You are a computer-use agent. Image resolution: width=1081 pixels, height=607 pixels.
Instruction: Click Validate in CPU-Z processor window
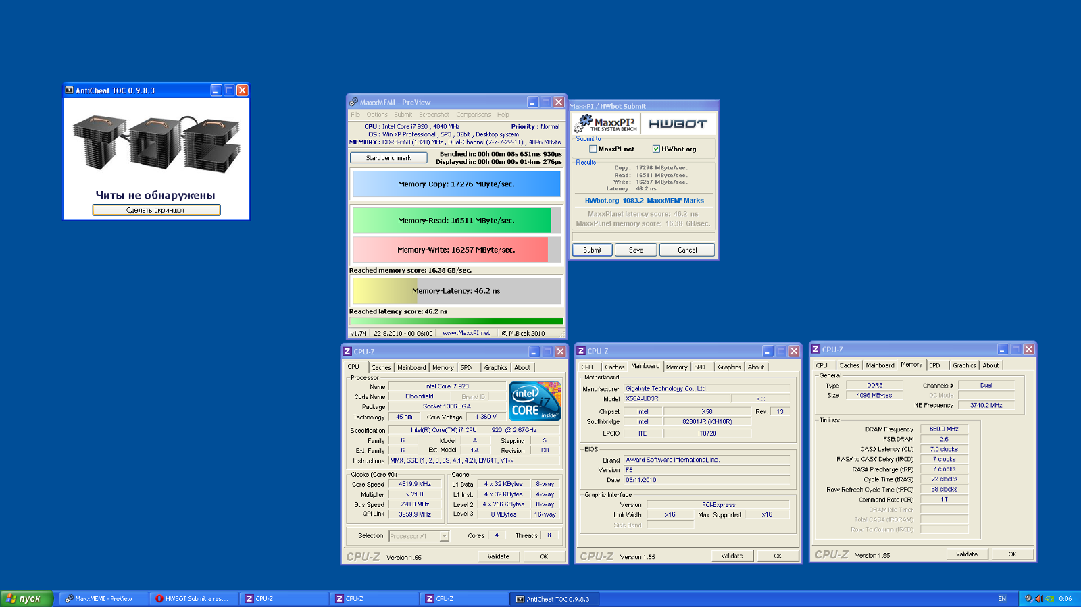499,556
